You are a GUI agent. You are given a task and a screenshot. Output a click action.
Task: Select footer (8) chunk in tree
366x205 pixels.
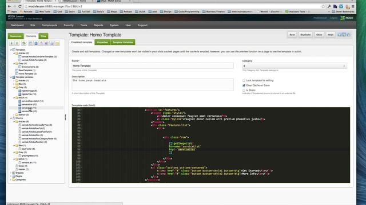point(23,166)
